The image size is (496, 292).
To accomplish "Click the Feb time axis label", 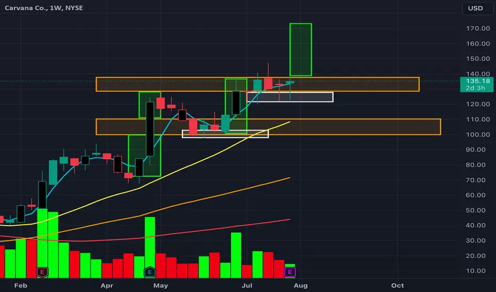I will click(x=21, y=286).
